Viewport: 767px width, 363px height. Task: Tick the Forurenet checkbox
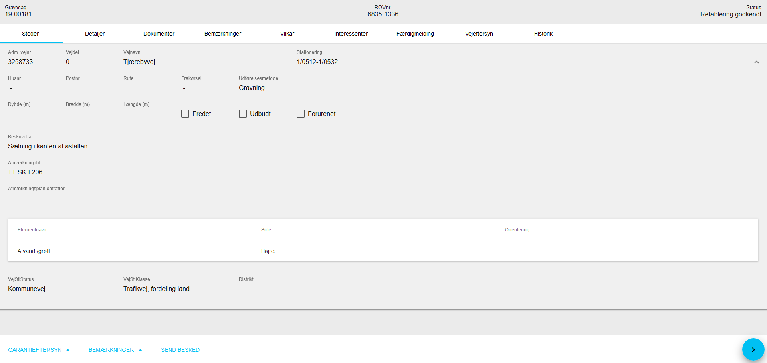pyautogui.click(x=301, y=114)
